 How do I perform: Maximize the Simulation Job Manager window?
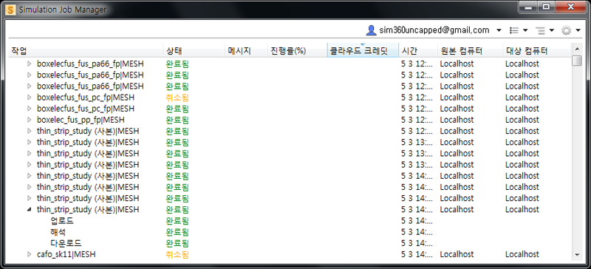545,7
